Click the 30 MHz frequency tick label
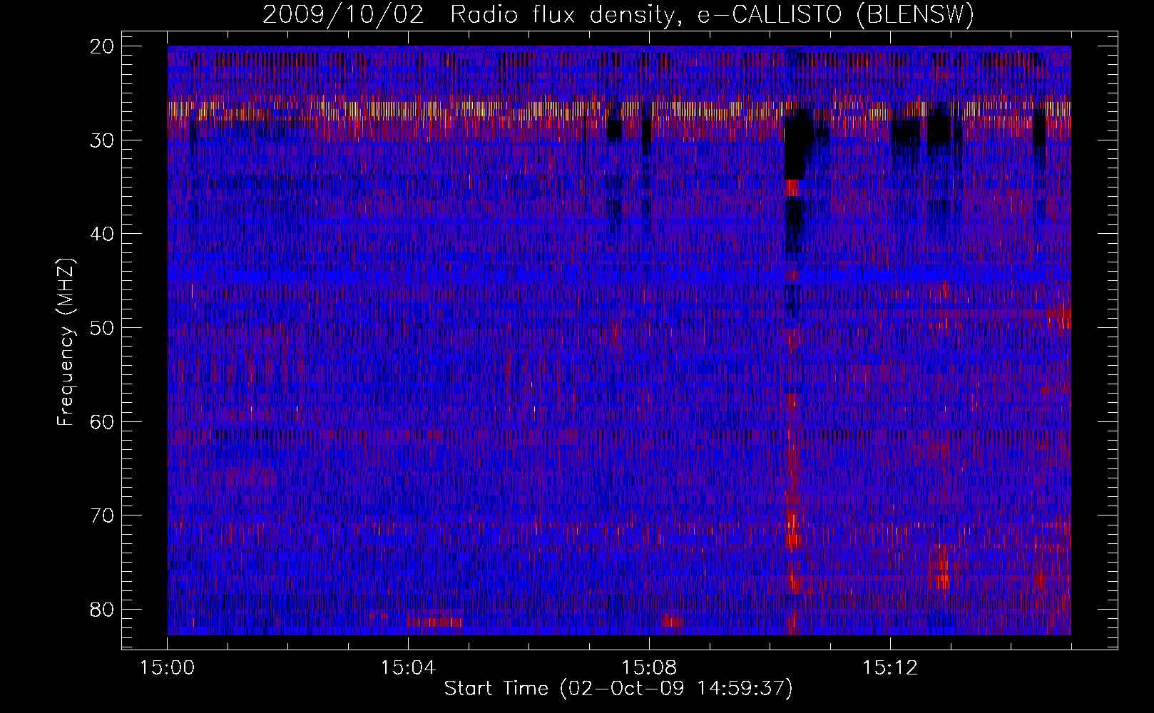Viewport: 1154px width, 713px height. click(103, 140)
